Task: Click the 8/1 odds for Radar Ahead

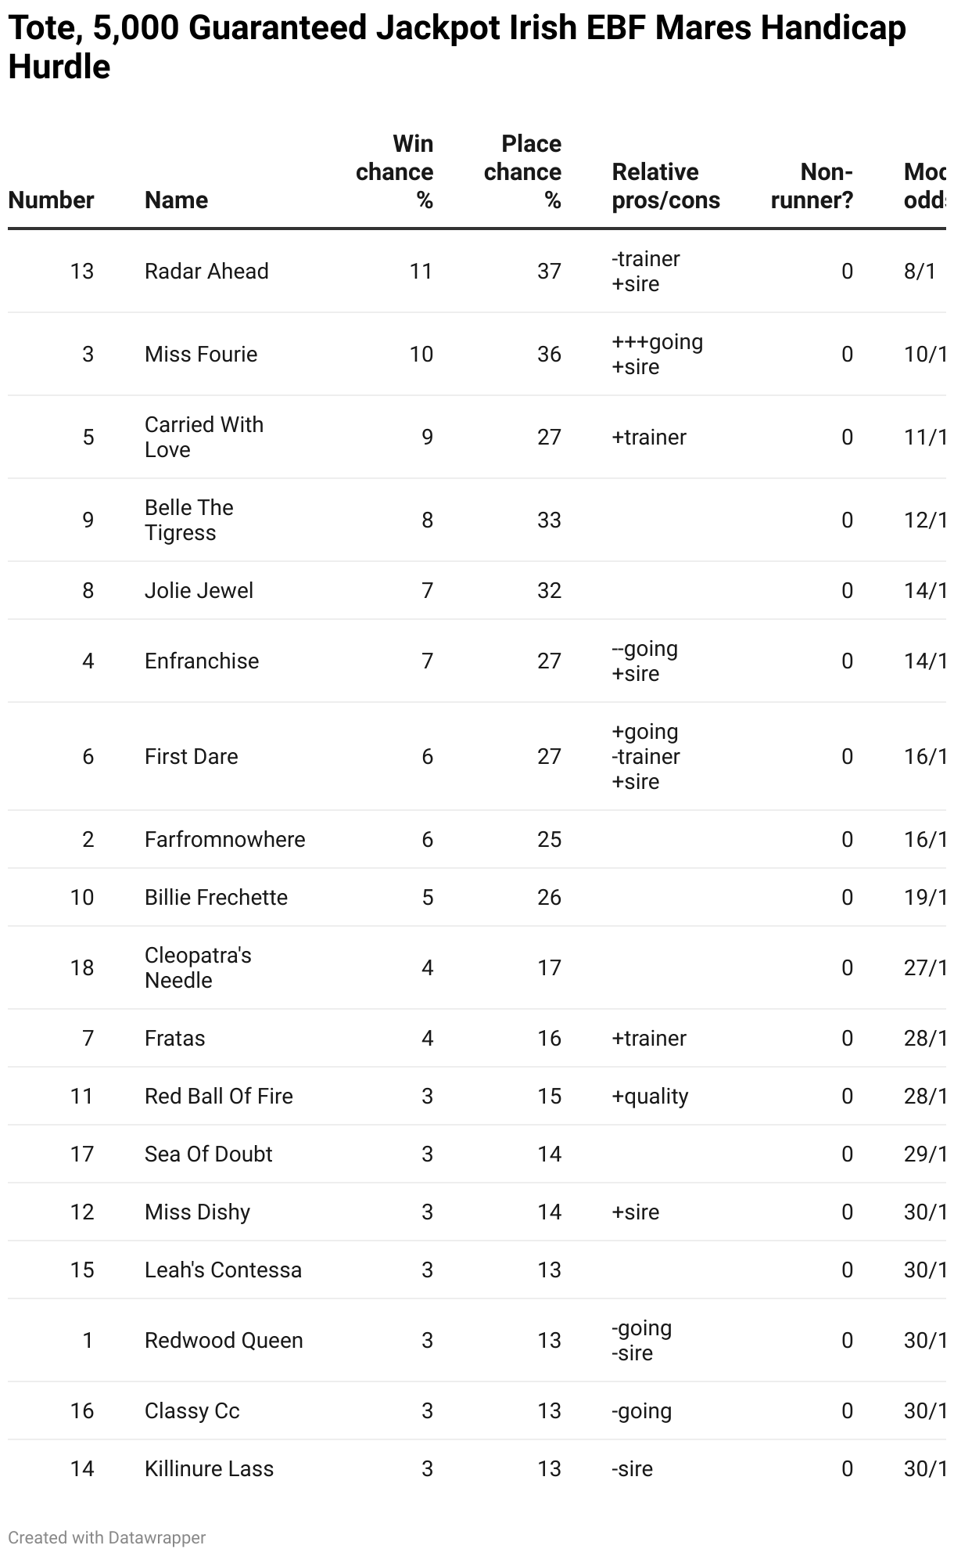Action: [x=920, y=272]
